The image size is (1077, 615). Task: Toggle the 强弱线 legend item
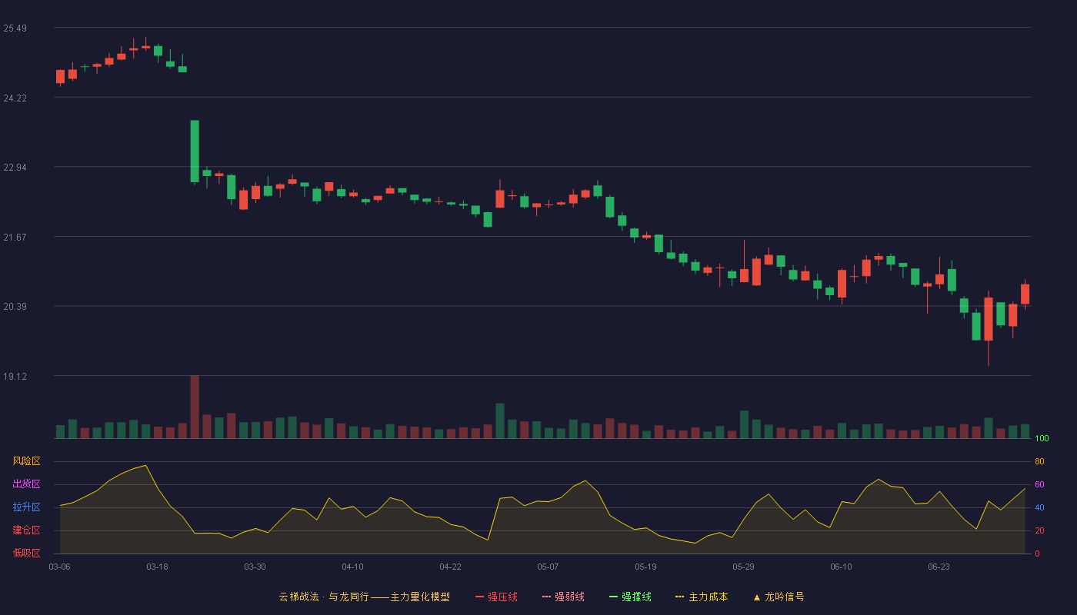pyautogui.click(x=563, y=597)
